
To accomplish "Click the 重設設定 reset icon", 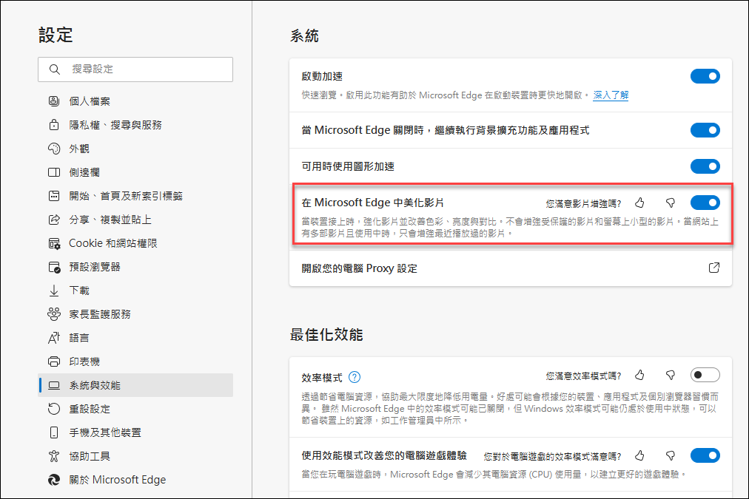I will click(x=54, y=409).
